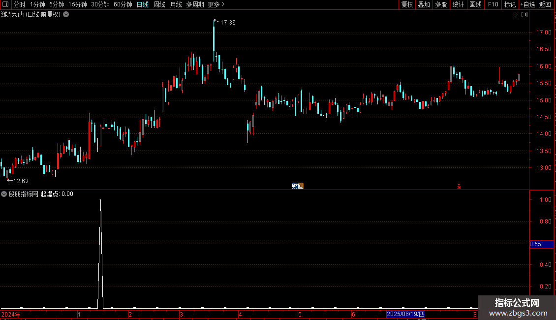Click the 16.00 price axis label

coord(544,66)
